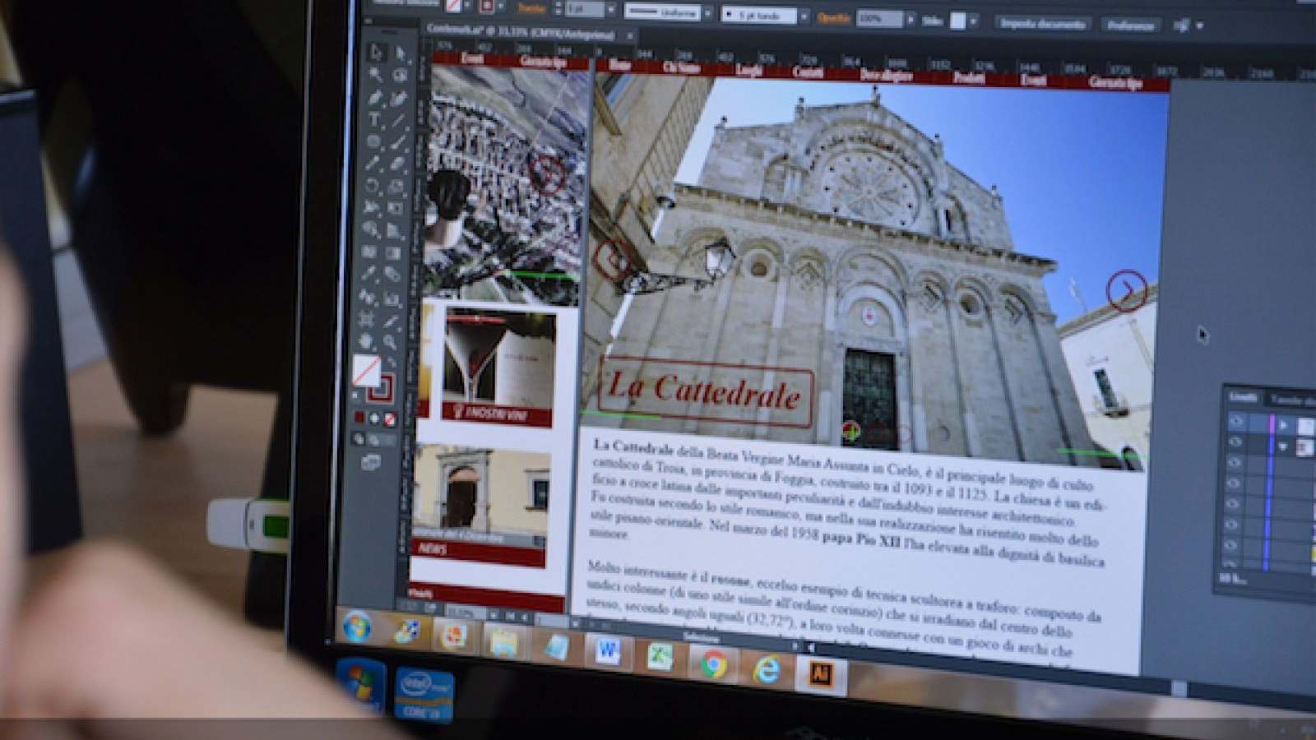Open the Stile graphic style dropdown arrow
The height and width of the screenshot is (740, 1316).
coord(973,21)
